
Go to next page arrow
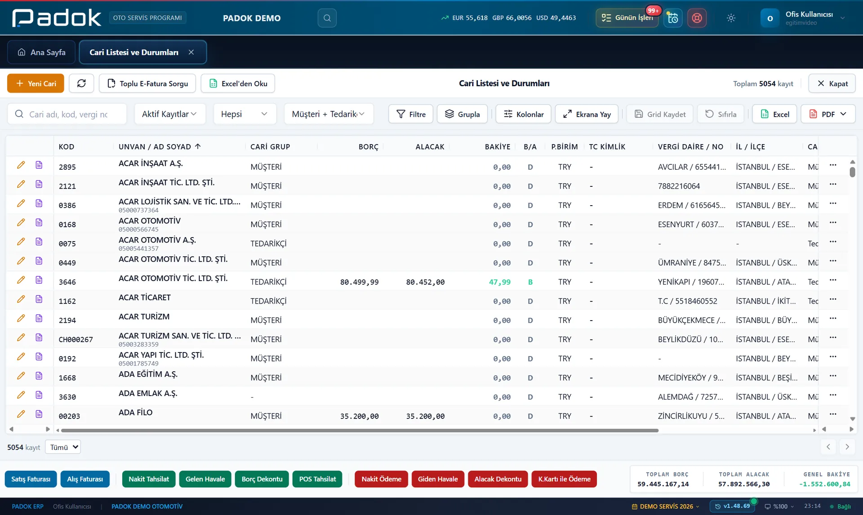(x=847, y=447)
